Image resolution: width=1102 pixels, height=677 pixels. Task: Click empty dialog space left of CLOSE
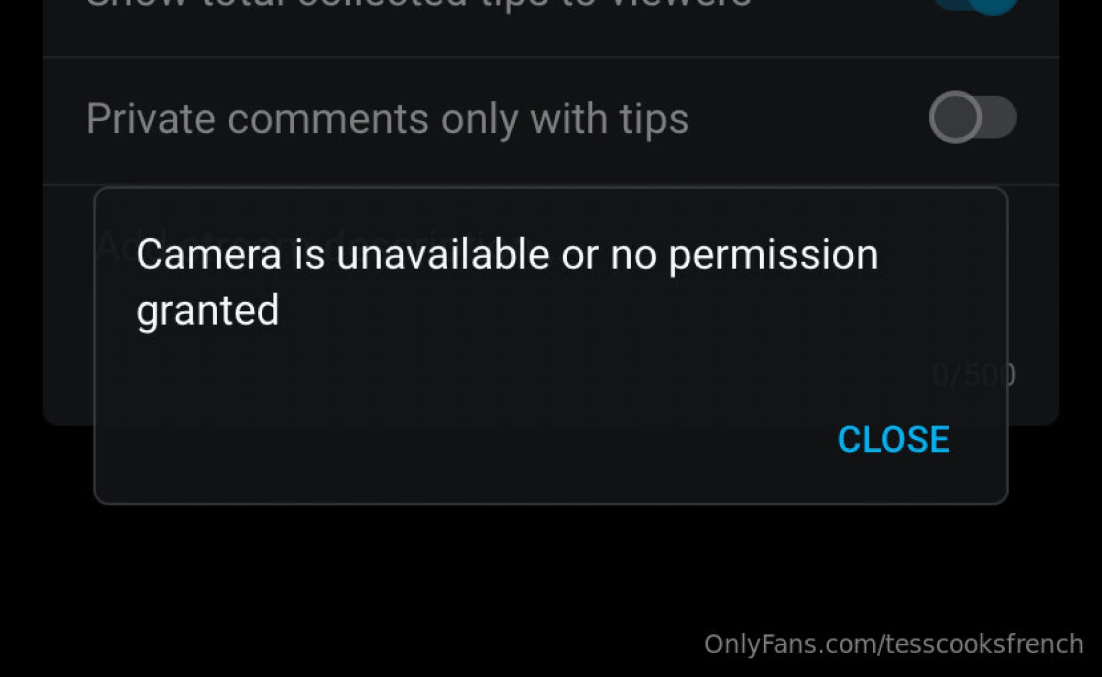[x=464, y=439]
